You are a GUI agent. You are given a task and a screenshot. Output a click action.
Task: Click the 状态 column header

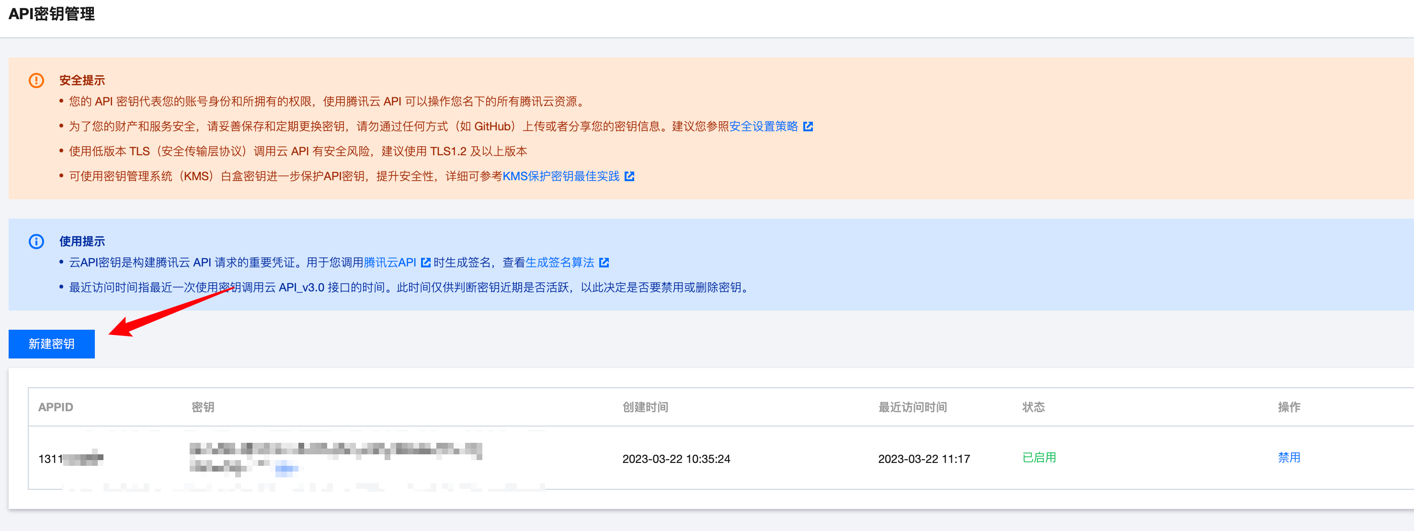point(1033,407)
